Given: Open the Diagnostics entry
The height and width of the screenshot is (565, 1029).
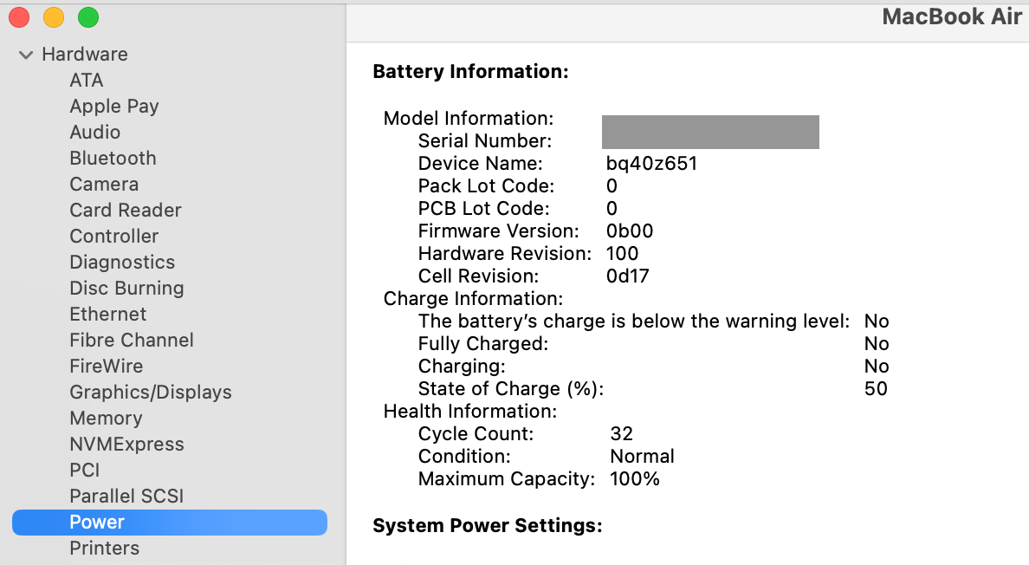Looking at the screenshot, I should pos(122,263).
